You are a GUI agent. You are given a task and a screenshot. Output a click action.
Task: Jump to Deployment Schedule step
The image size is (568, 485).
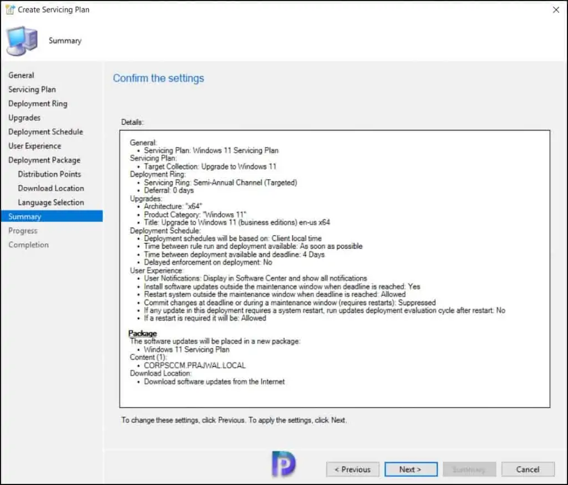point(45,132)
